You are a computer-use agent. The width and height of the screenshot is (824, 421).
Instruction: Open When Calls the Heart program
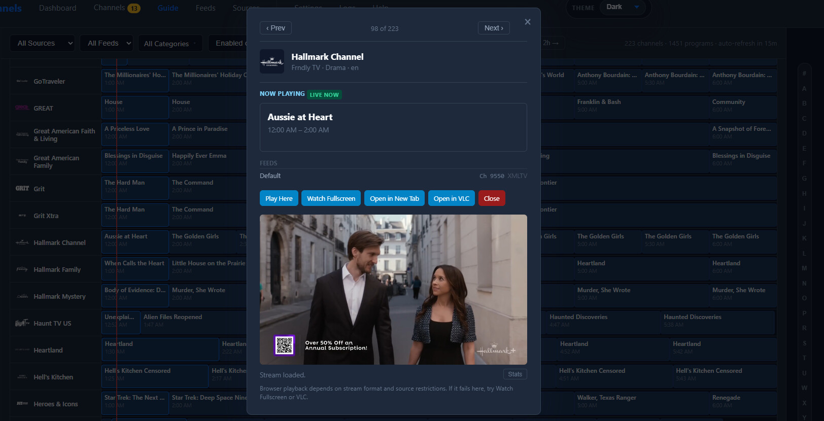pos(135,269)
